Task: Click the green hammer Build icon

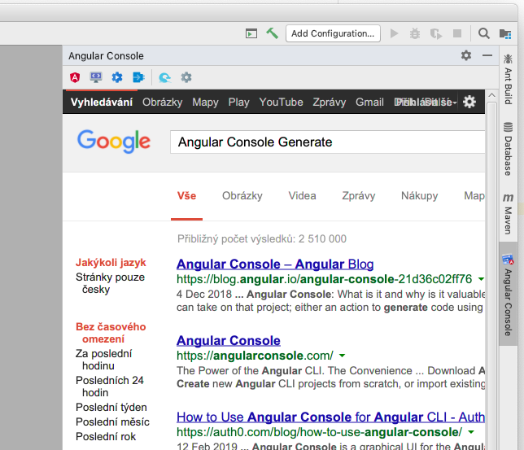Action: [x=273, y=33]
